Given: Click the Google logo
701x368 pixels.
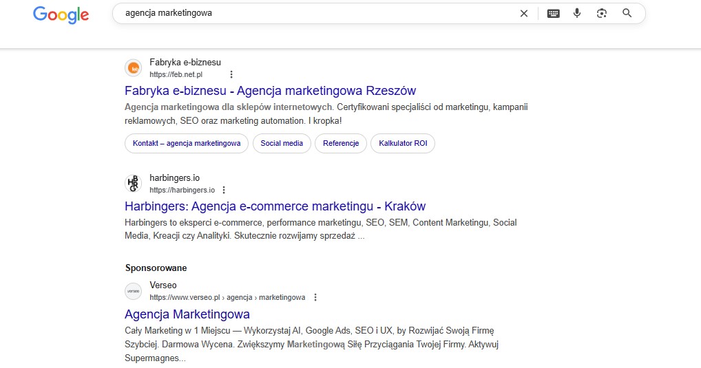Looking at the screenshot, I should click(61, 14).
